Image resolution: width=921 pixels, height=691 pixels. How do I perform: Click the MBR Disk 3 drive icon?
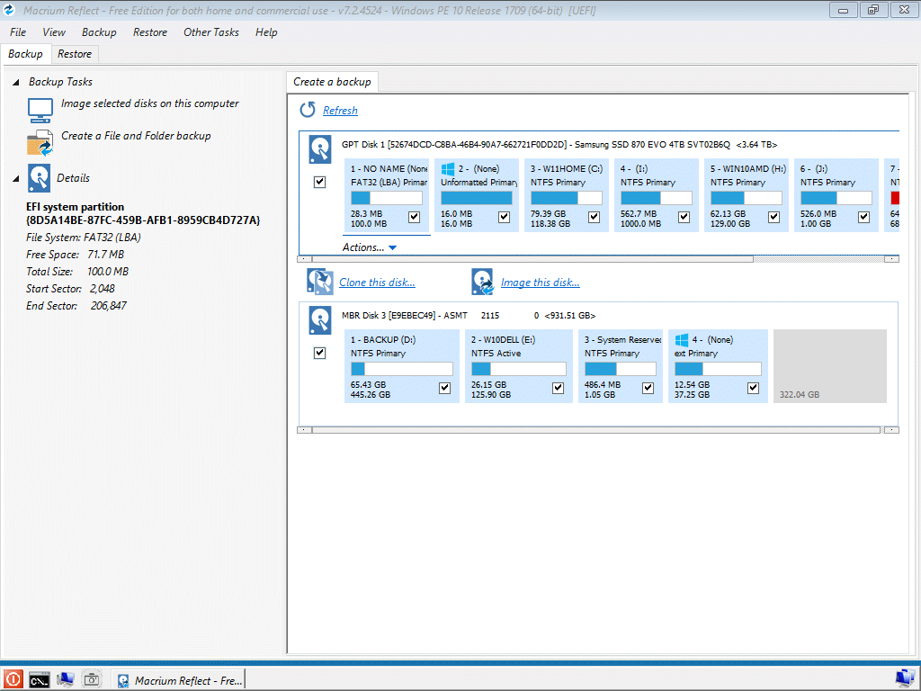click(x=320, y=320)
